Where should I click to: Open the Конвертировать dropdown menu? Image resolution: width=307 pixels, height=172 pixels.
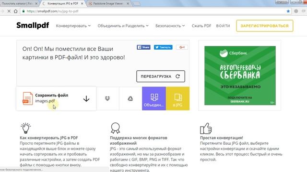coord(73,26)
